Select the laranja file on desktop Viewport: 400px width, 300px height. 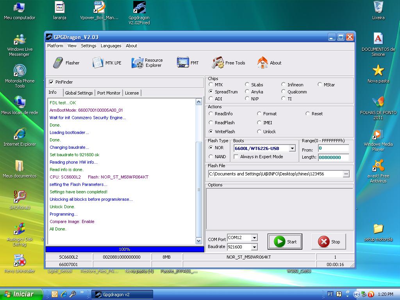coord(59,11)
